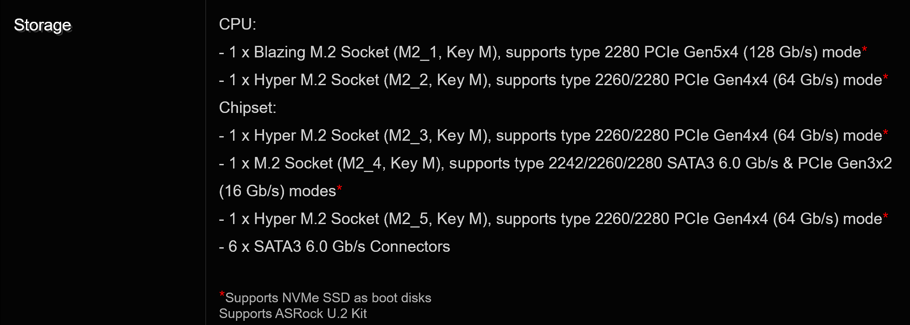Screen dimensions: 910x325
Task: Click the footnote asterisk before 'Supports NVMe'
Action: tap(222, 294)
